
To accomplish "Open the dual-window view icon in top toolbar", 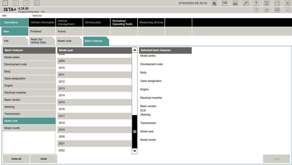I will pyautogui.click(x=225, y=3).
